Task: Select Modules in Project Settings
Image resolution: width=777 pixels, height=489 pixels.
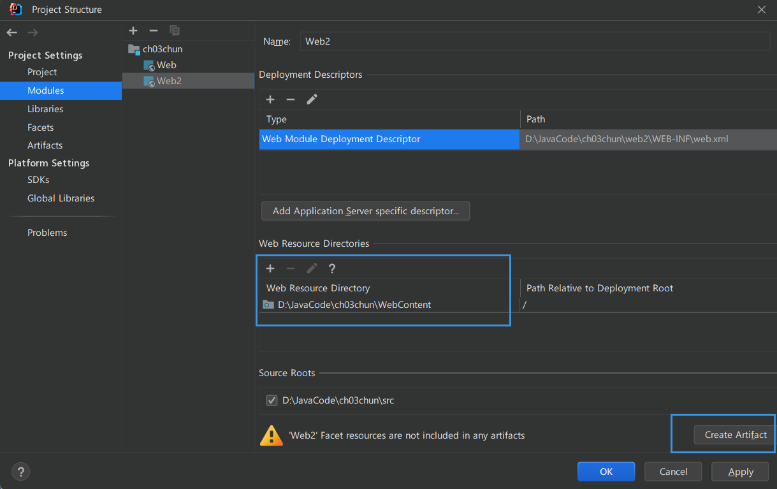Action: point(61,91)
